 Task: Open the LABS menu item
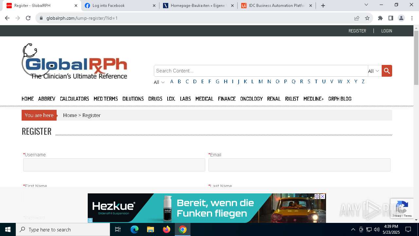click(x=185, y=99)
